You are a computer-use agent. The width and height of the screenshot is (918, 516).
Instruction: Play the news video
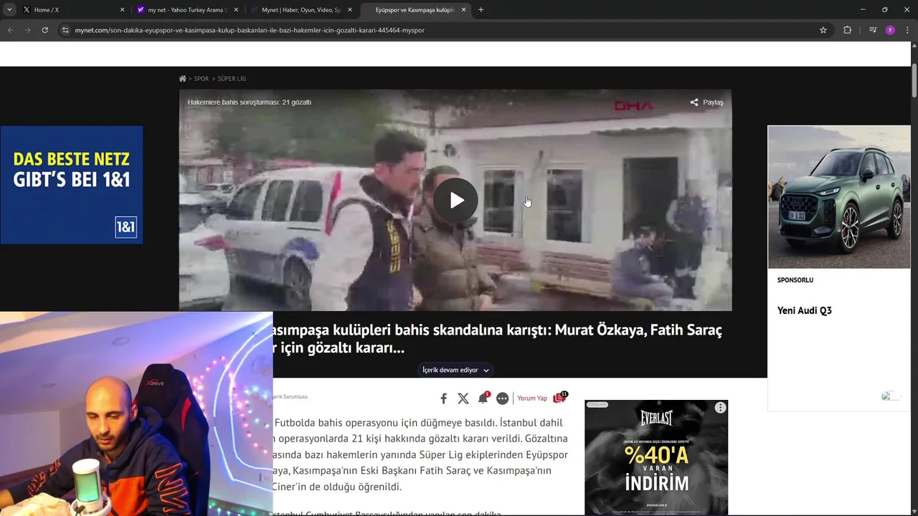457,201
